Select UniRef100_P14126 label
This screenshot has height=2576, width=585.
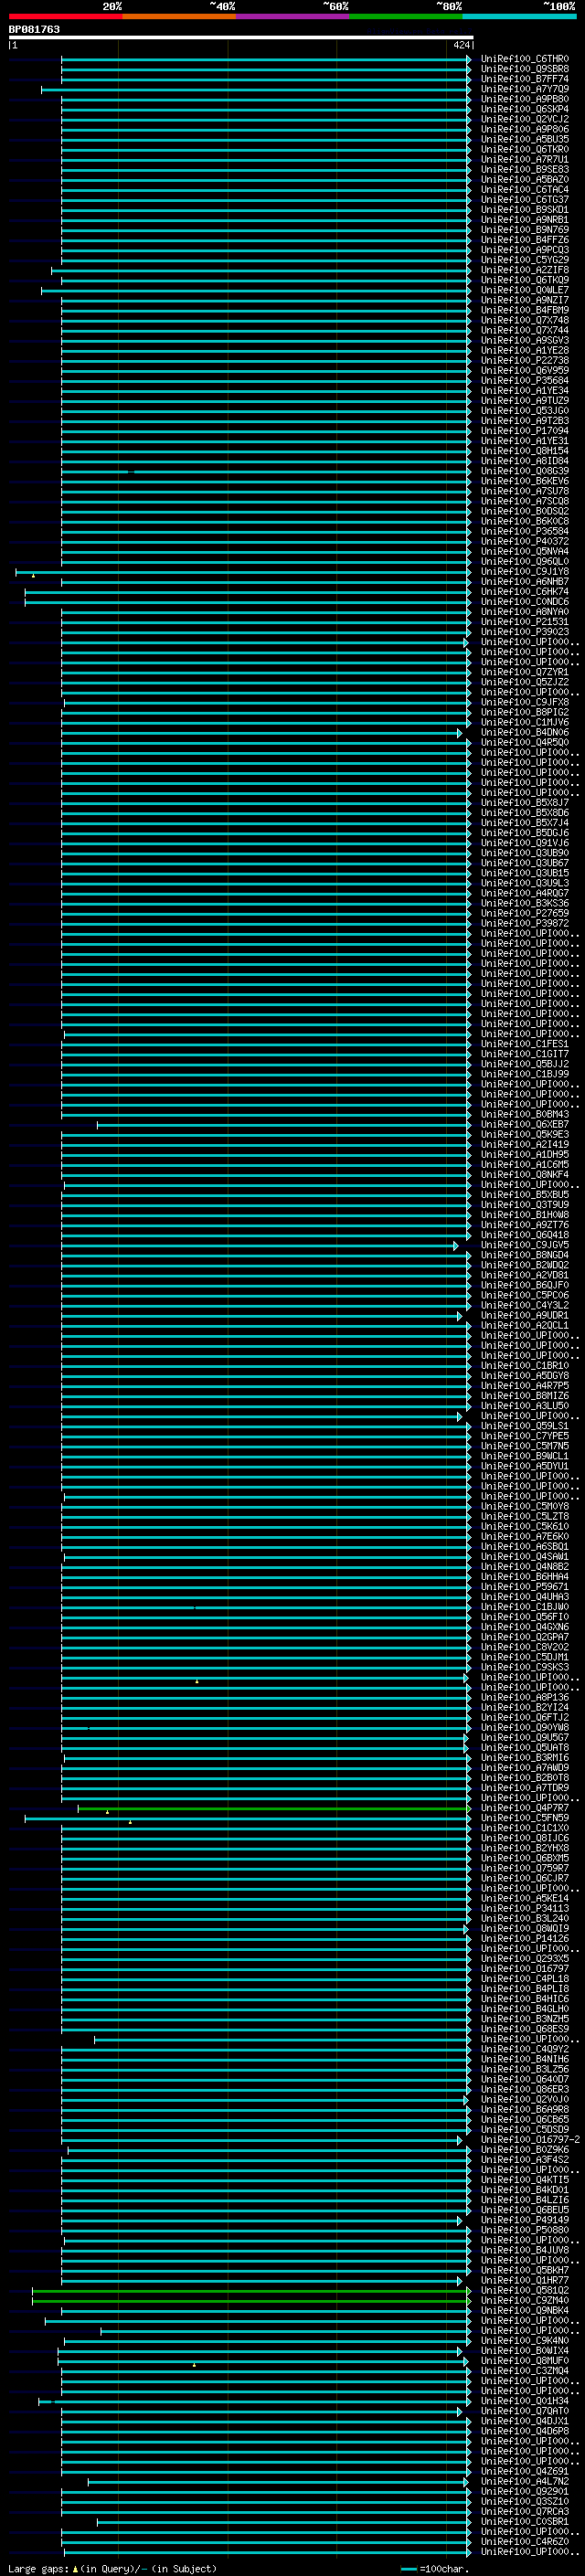tap(524, 1938)
